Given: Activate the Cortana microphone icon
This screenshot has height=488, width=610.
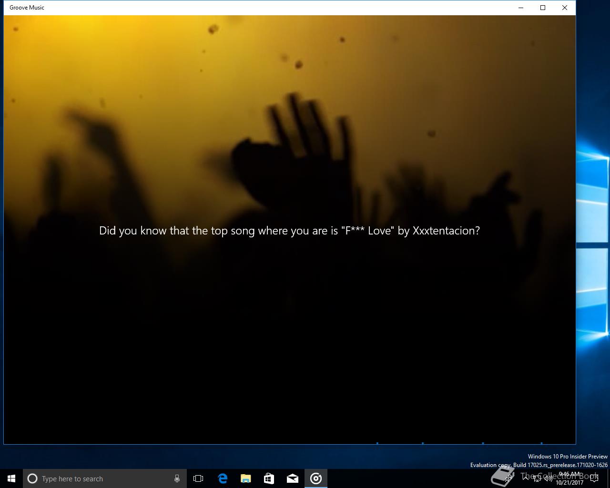Looking at the screenshot, I should click(x=177, y=478).
